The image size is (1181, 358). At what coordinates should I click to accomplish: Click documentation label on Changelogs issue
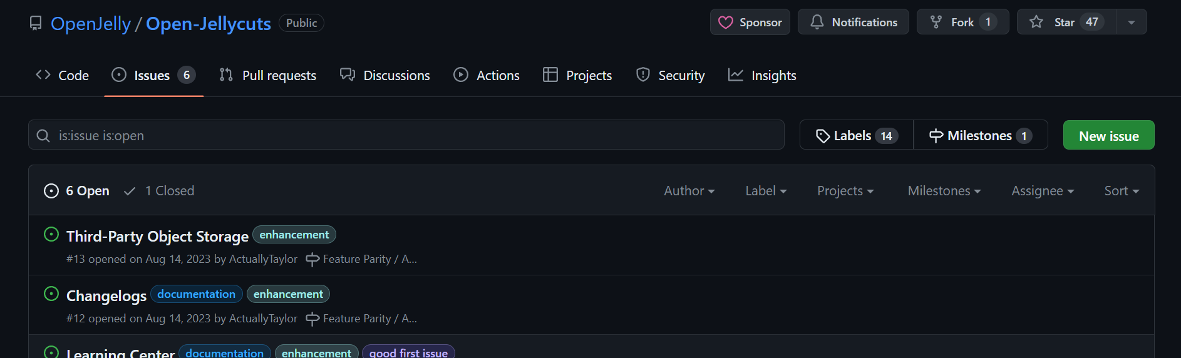click(196, 294)
